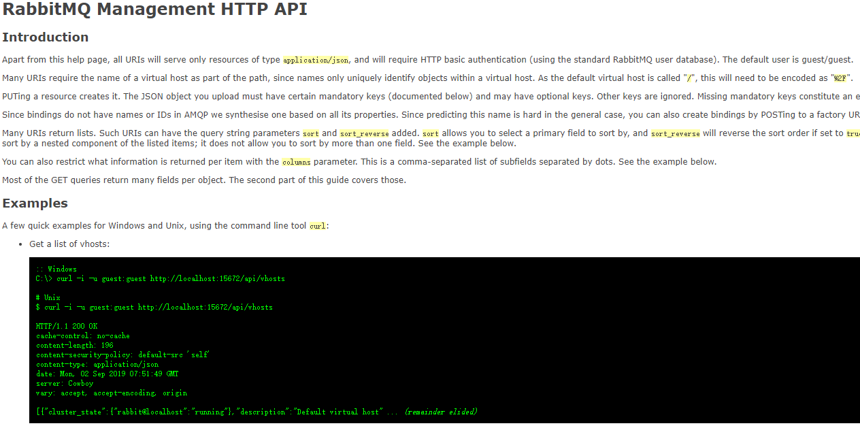Click the 'Get a list of vhosts:' bullet

point(69,244)
